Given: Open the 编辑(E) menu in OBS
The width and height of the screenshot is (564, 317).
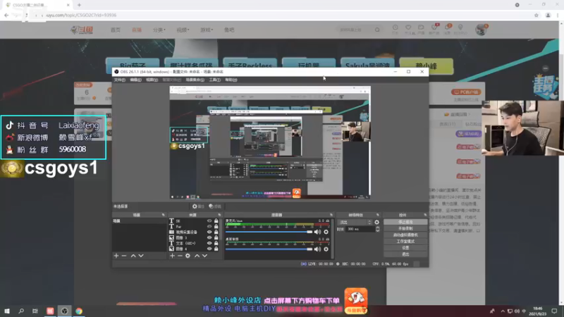Looking at the screenshot, I should pyautogui.click(x=135, y=80).
